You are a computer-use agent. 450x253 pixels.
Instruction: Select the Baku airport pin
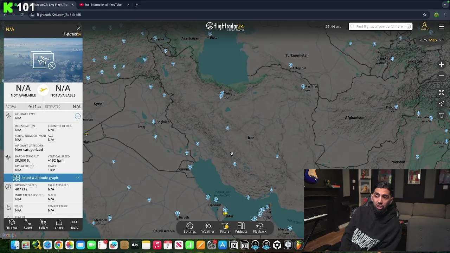click(210, 34)
